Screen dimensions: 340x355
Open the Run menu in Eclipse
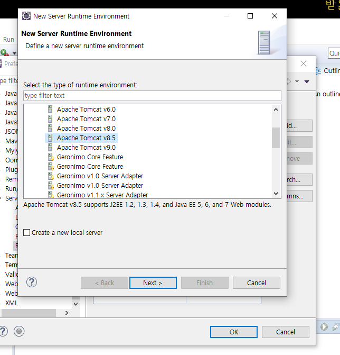[x=8, y=40]
